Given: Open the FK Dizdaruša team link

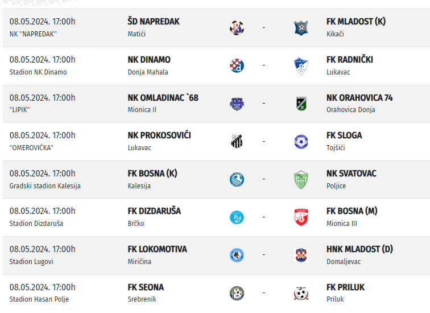Looking at the screenshot, I should tap(154, 211).
